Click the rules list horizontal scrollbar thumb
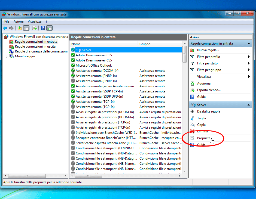The image size is (256, 199). [88, 176]
